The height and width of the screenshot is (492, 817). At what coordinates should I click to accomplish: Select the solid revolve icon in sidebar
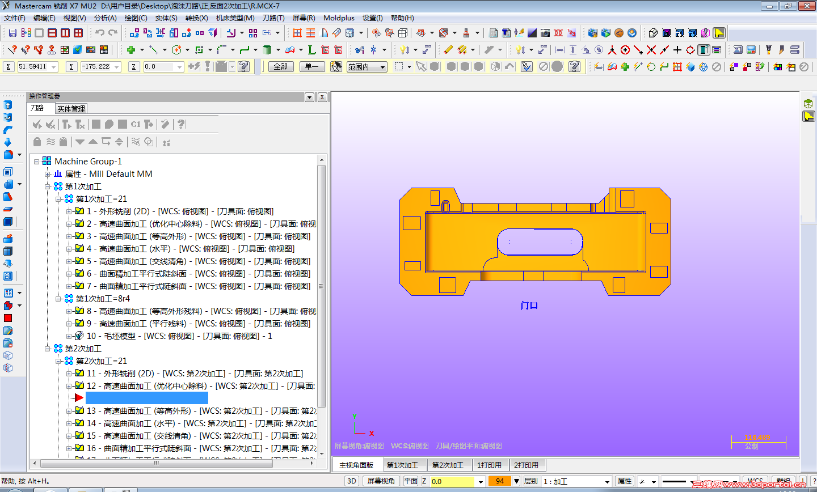click(8, 117)
